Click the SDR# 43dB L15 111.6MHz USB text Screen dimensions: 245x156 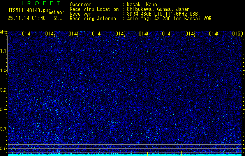click(x=162, y=14)
